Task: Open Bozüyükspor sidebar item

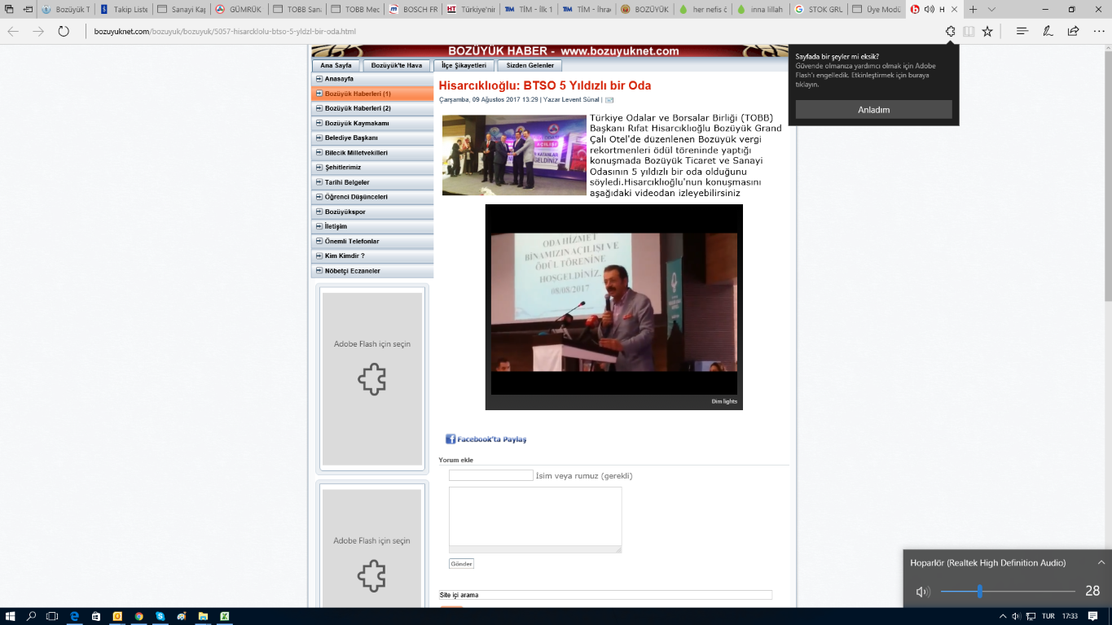Action: point(372,212)
